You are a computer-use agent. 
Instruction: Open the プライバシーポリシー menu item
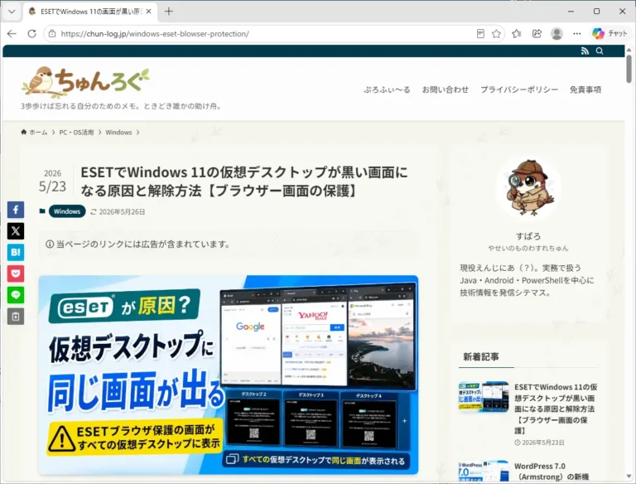pos(519,90)
